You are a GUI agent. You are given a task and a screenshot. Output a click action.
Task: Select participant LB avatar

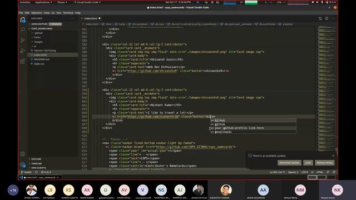click(50, 190)
